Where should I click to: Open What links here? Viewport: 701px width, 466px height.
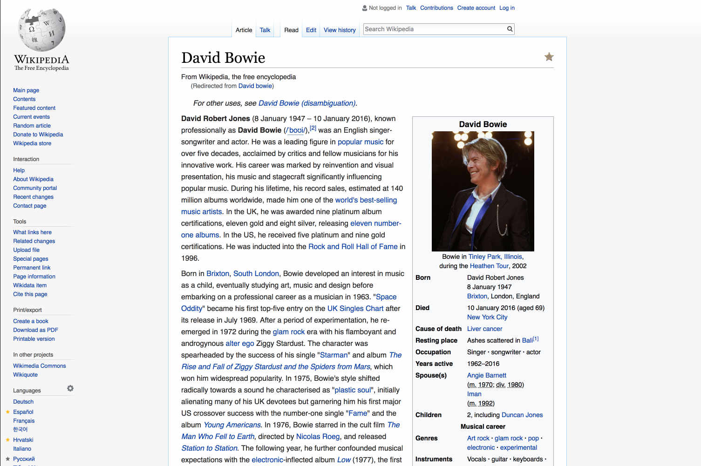click(x=32, y=232)
